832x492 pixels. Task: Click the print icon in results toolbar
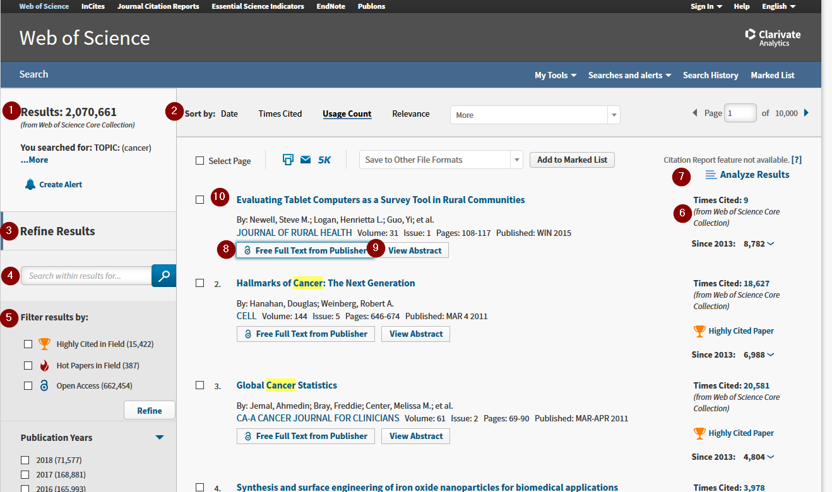288,160
